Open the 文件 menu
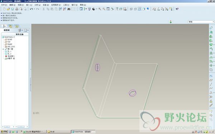This screenshot has height=134, width=215. click(x=4, y=5)
